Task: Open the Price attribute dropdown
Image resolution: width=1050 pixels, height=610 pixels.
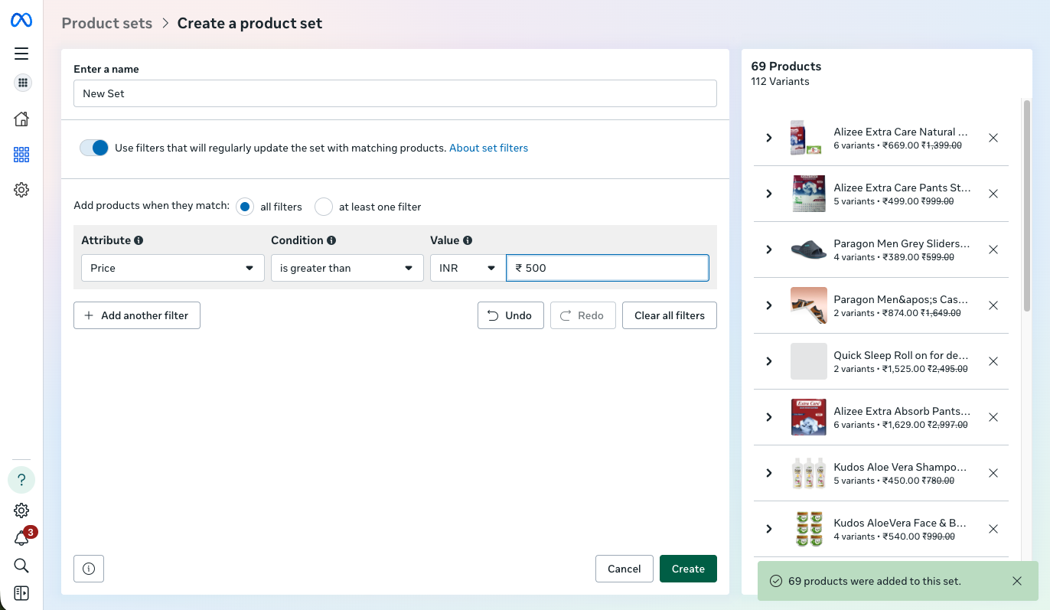Action: coord(172,268)
